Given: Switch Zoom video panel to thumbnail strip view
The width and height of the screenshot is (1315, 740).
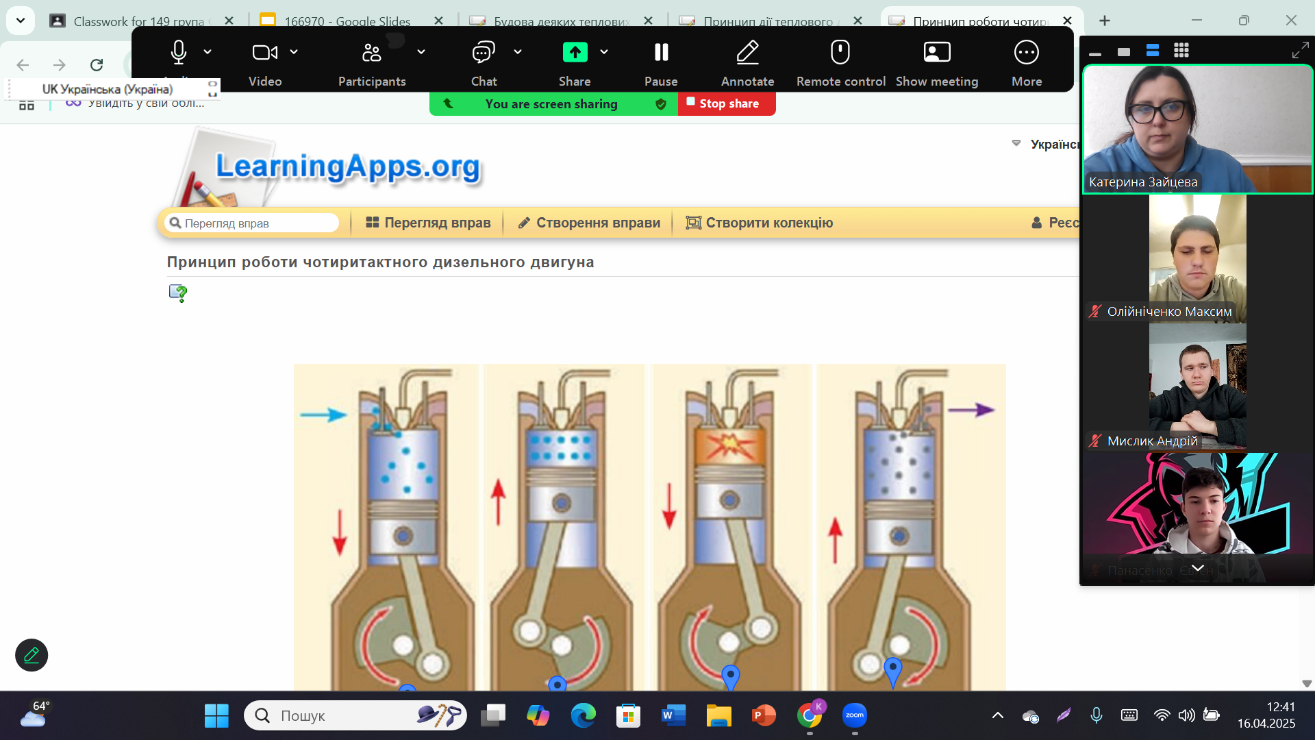Looking at the screenshot, I should [x=1153, y=51].
